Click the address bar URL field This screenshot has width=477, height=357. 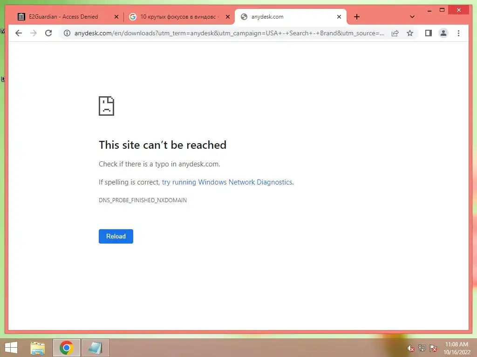[229, 33]
